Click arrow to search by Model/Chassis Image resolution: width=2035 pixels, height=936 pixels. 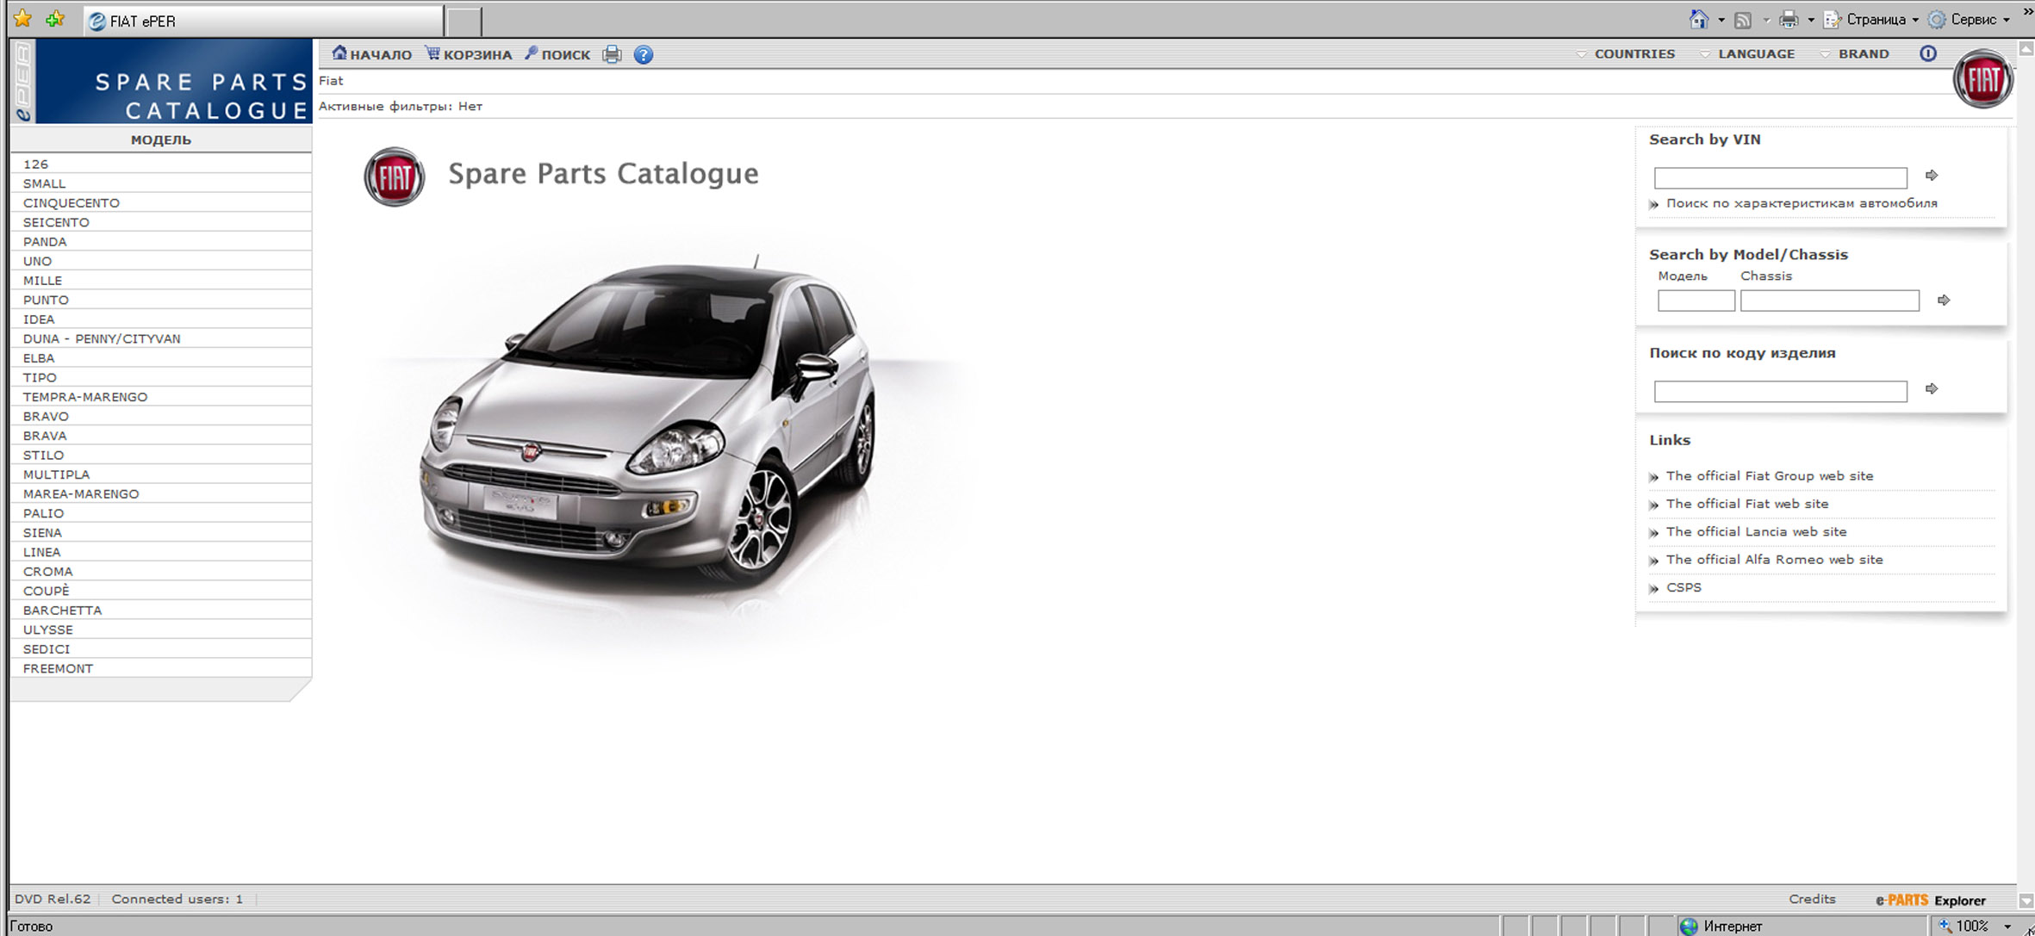tap(1944, 301)
